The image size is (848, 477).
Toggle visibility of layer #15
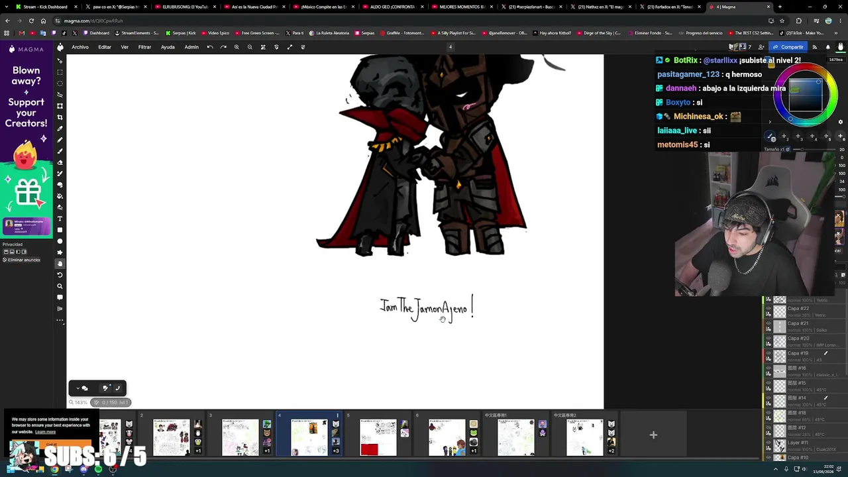click(x=768, y=384)
